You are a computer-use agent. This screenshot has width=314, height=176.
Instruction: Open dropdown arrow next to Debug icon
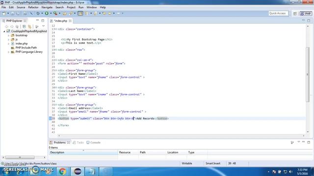coord(42,13)
